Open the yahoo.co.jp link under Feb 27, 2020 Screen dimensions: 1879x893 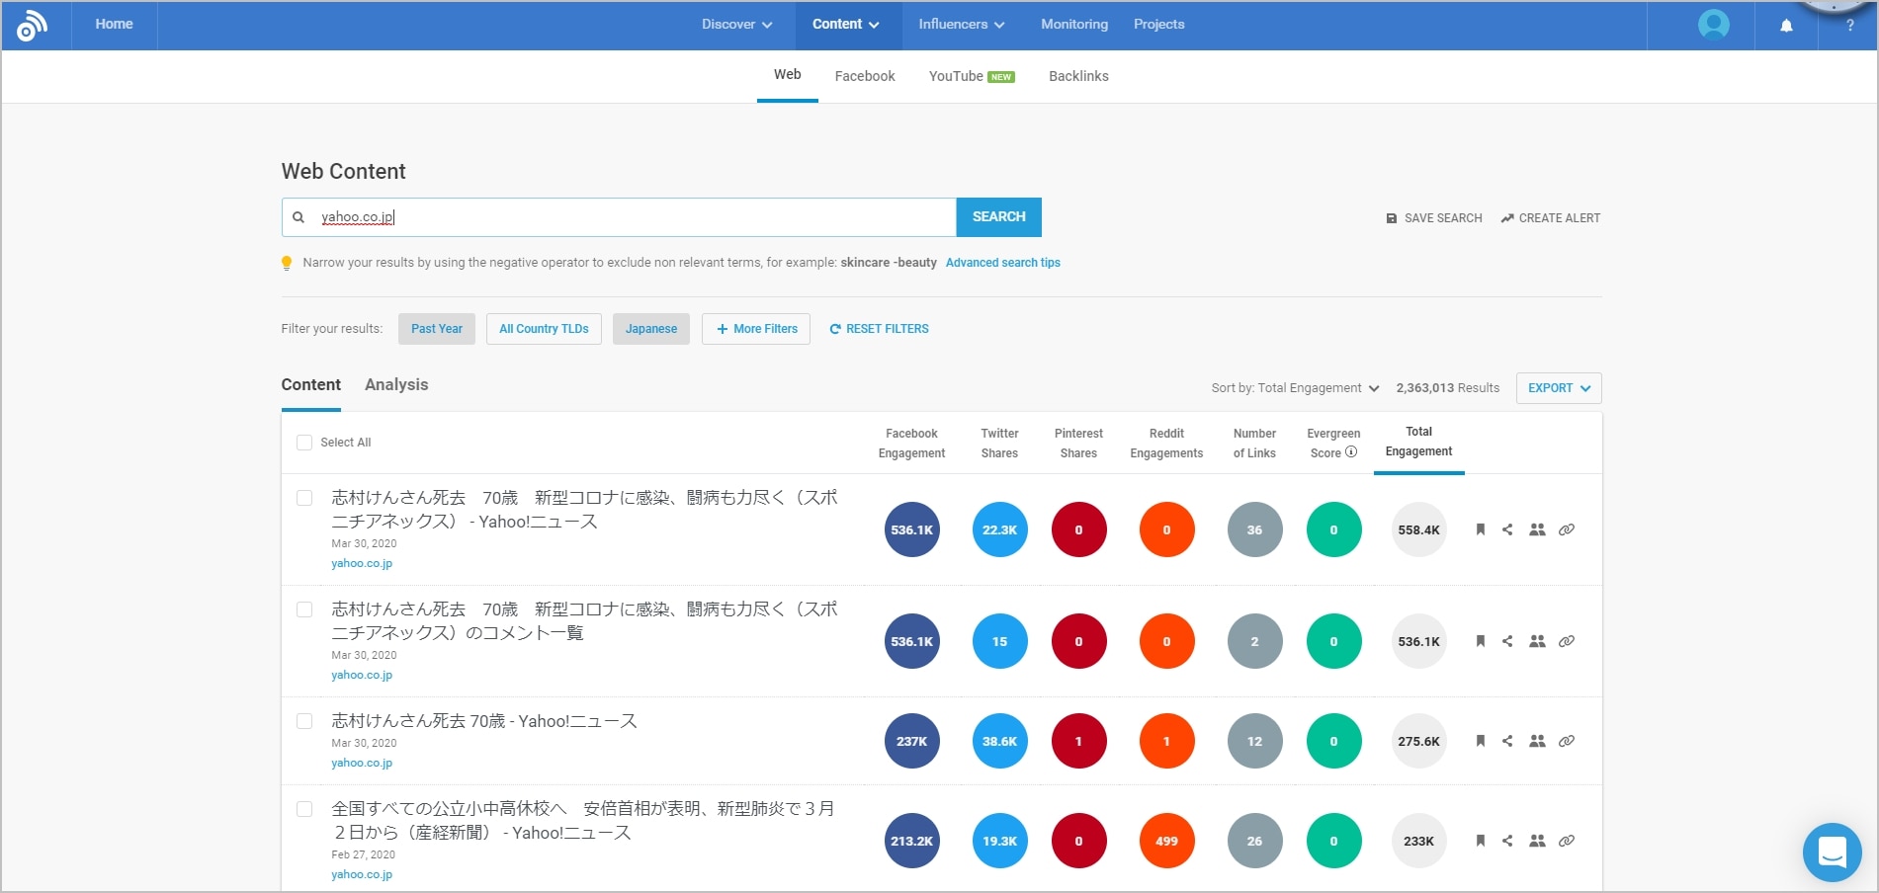(x=362, y=875)
